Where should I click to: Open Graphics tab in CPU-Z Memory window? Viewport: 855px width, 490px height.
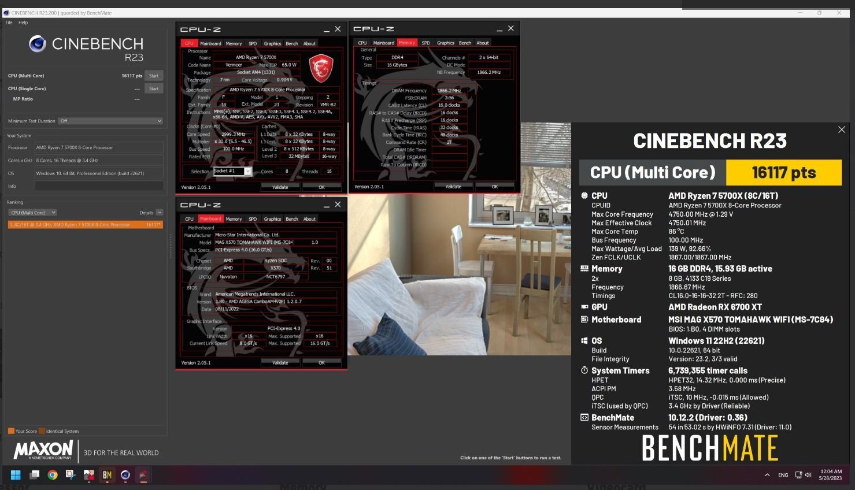point(446,43)
